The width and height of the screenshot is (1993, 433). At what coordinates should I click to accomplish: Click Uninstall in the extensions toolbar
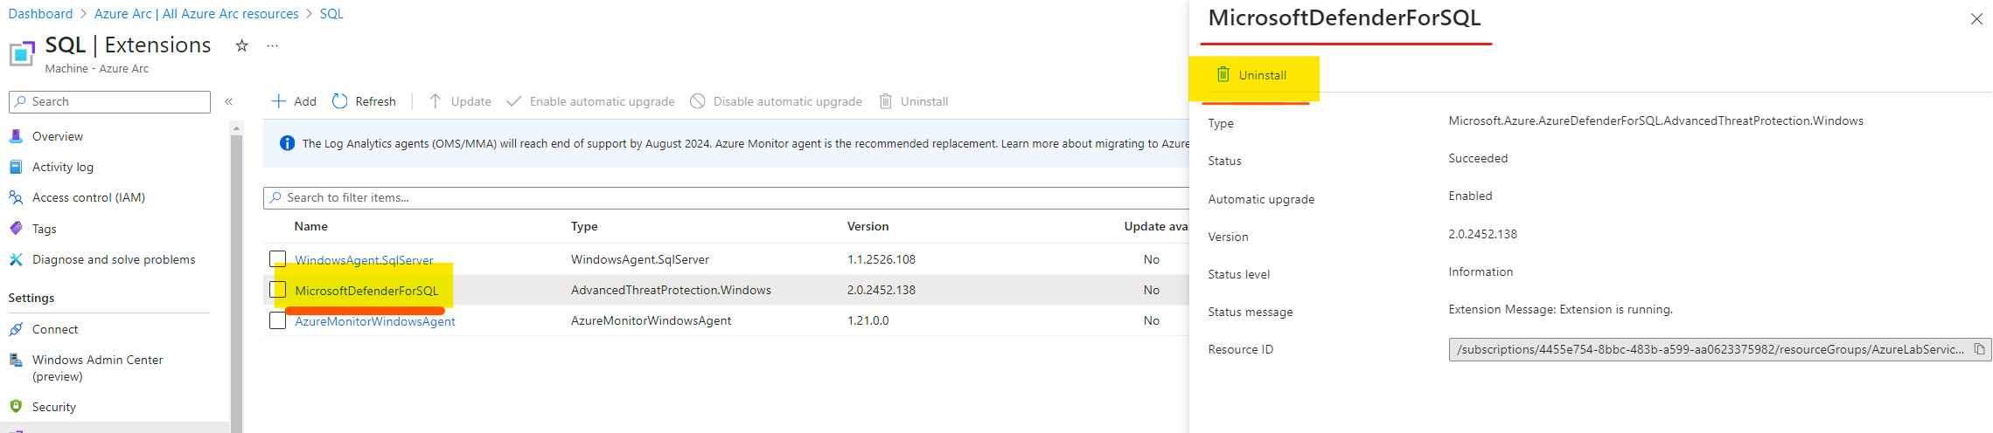point(914,101)
